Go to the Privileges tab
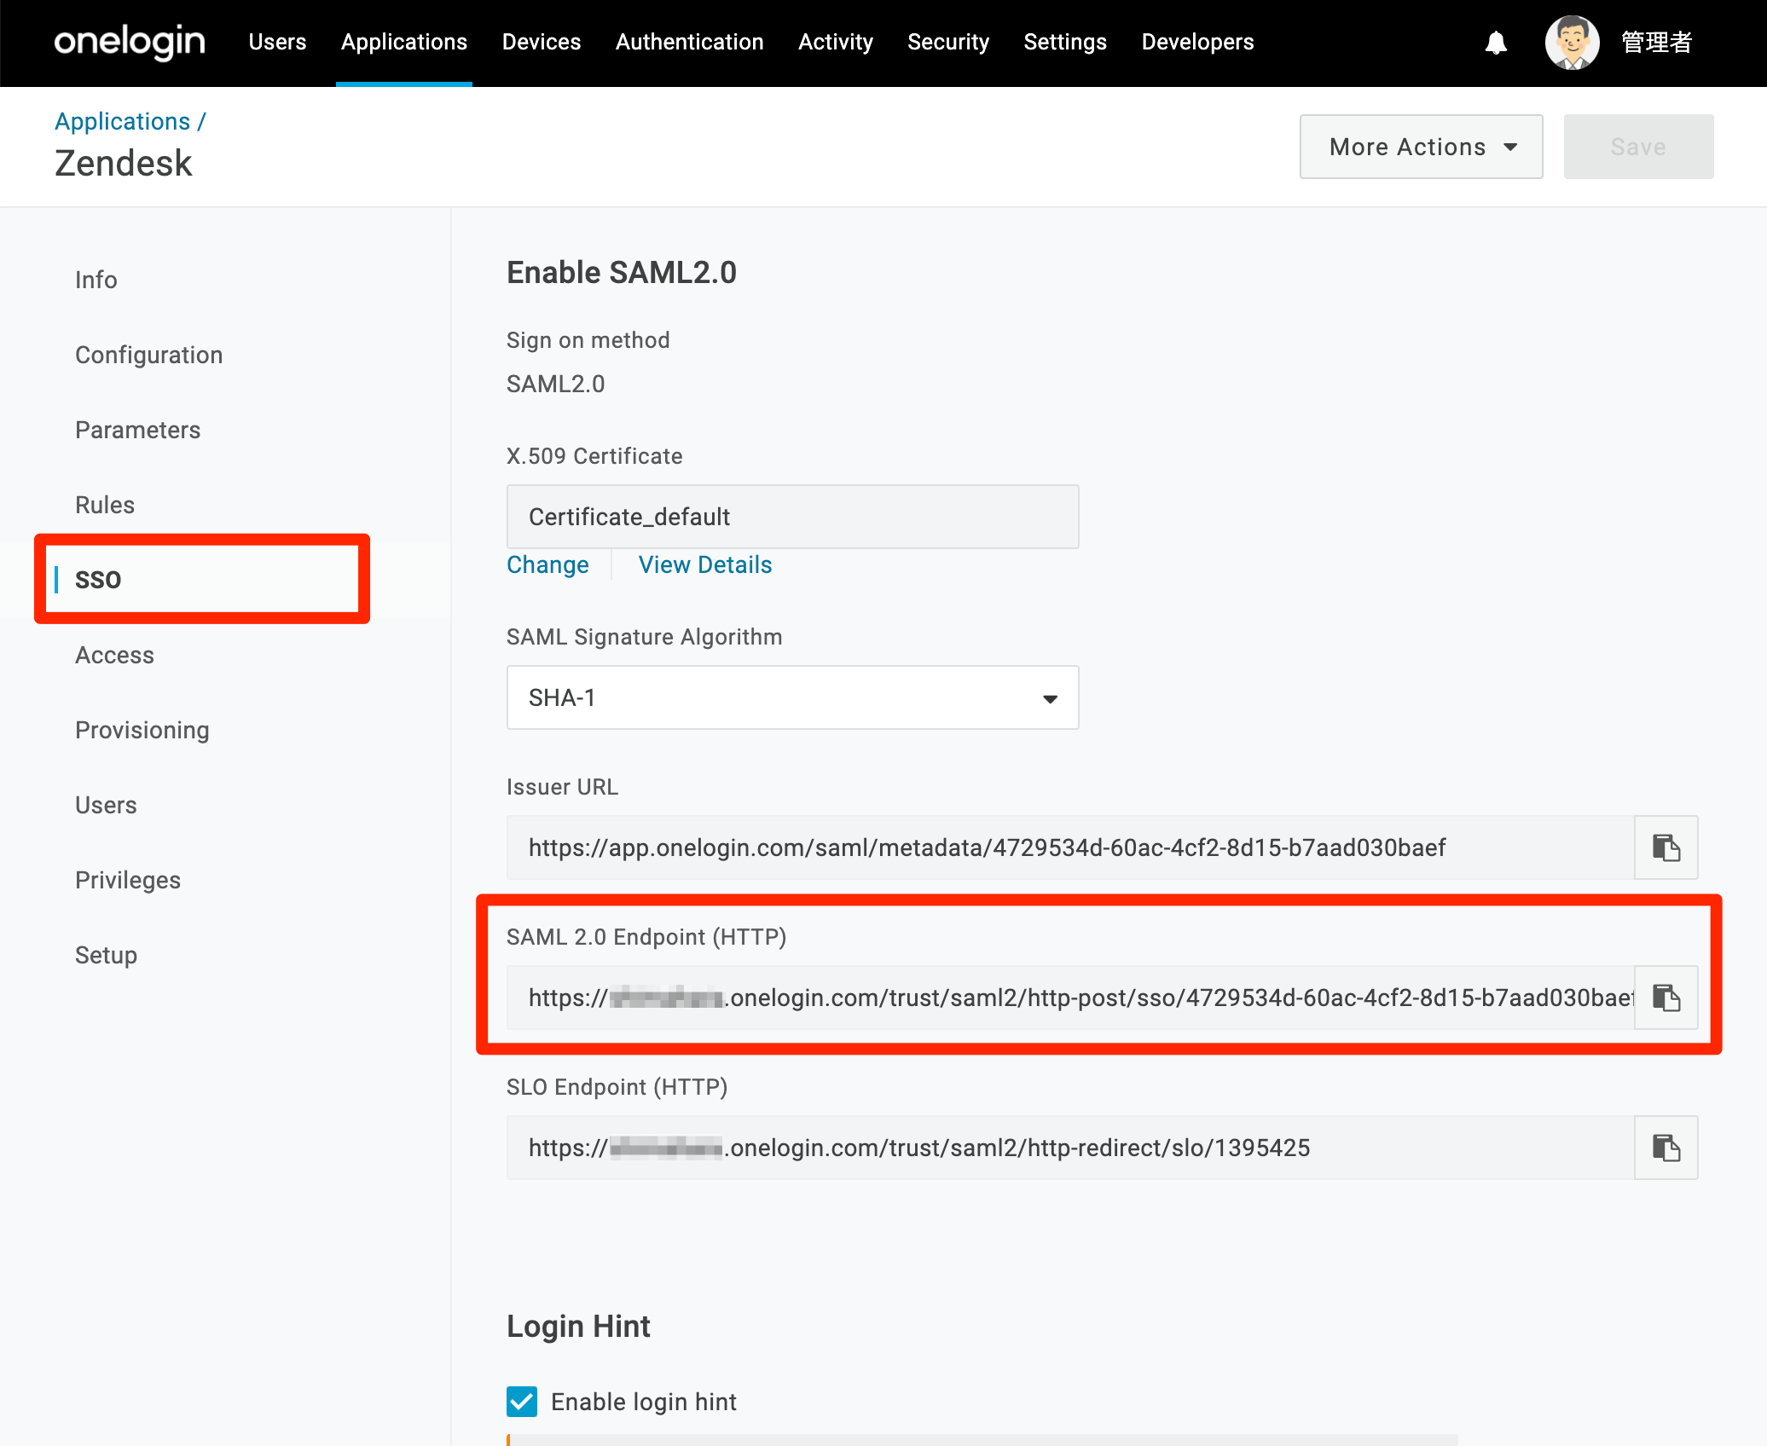 click(128, 880)
